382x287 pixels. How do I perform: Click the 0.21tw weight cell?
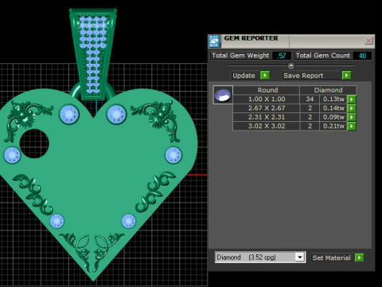[x=333, y=126]
